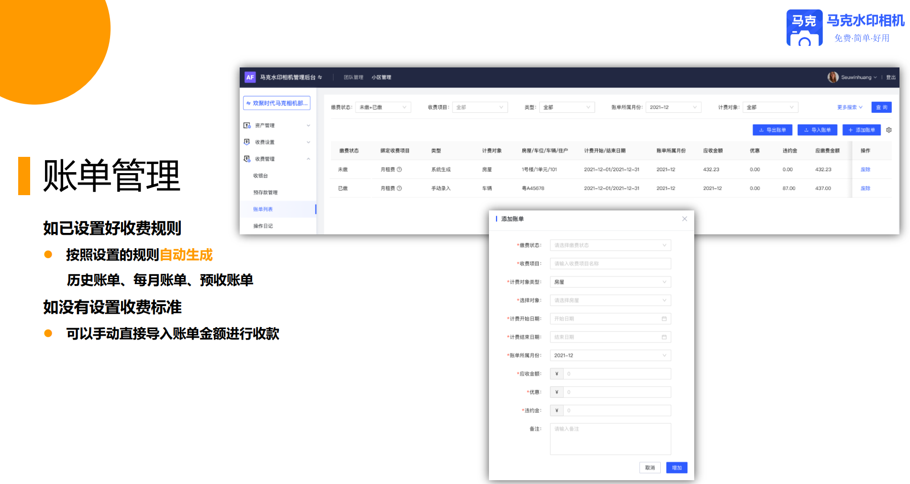Click the 资产管理 sidebar icon
Screen dimensions: 910x484
(x=247, y=125)
